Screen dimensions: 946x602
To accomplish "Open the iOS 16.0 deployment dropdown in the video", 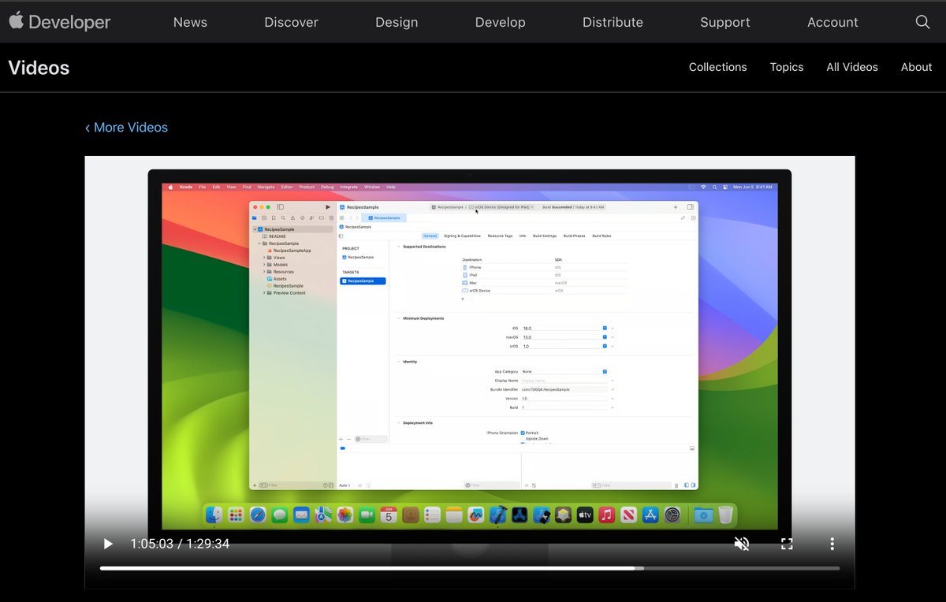I will coord(605,328).
